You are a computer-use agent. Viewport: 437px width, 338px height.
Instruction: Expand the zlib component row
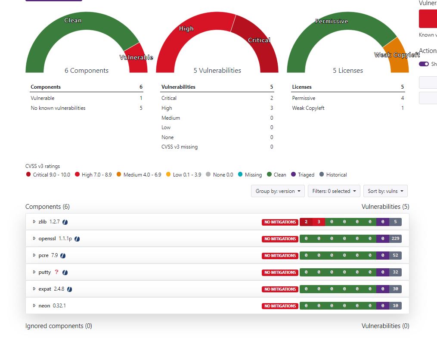pyautogui.click(x=34, y=222)
